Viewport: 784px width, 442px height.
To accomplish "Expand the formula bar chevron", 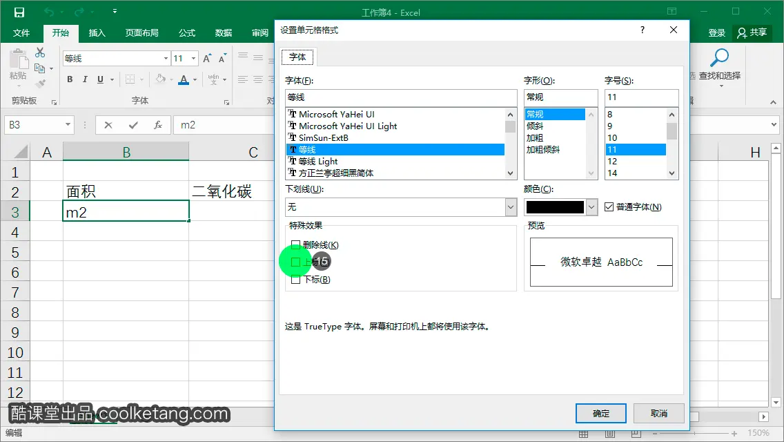I will pos(774,124).
